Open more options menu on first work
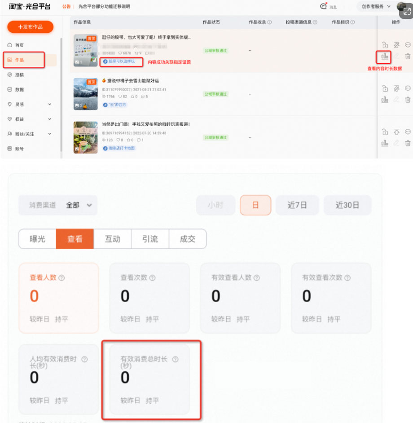This screenshot has width=413, height=423. coord(408,45)
